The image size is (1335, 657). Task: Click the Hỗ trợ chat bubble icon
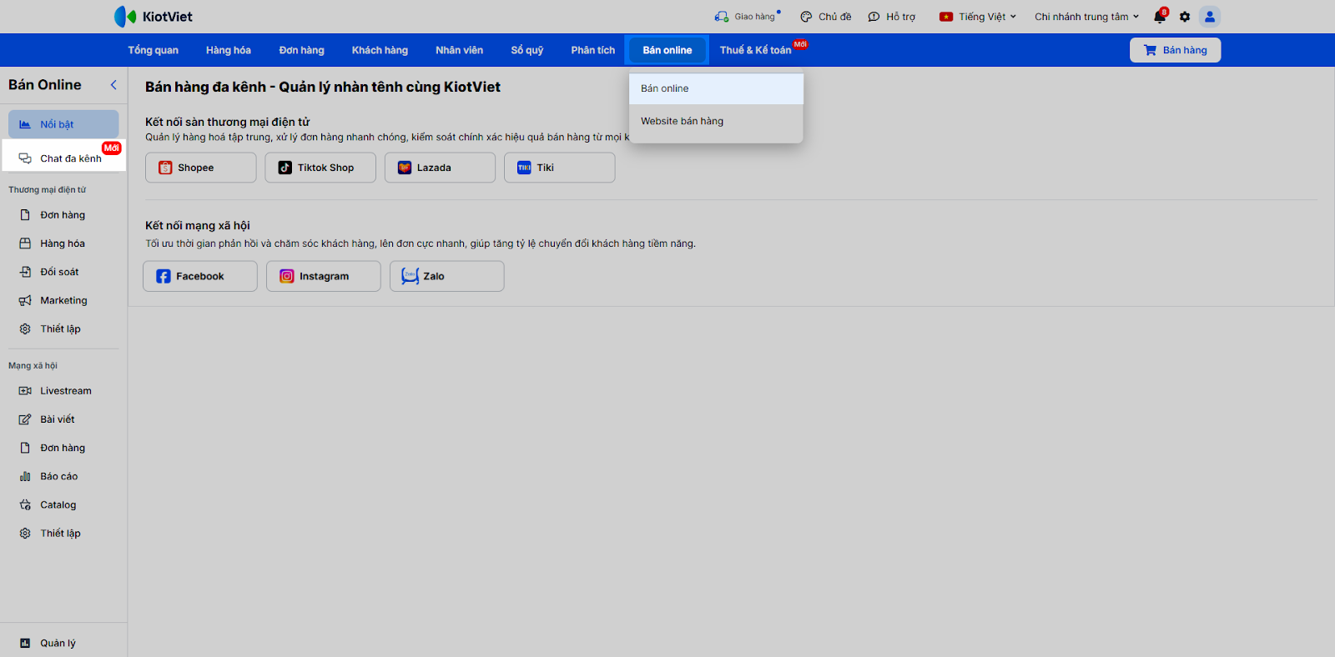click(x=874, y=17)
